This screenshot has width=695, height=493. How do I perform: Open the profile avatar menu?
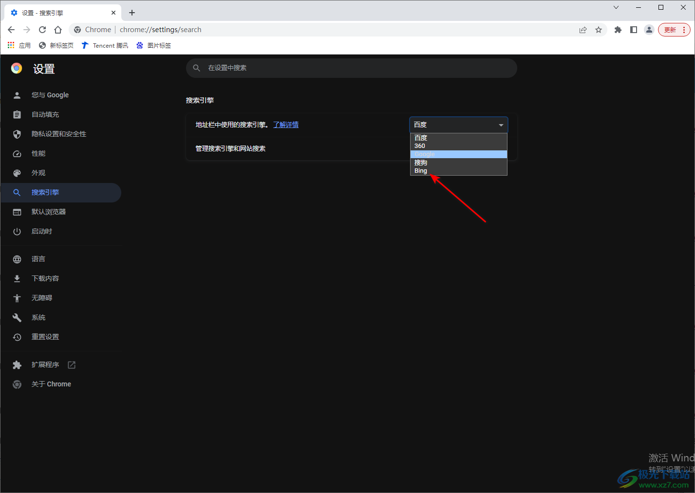point(649,30)
